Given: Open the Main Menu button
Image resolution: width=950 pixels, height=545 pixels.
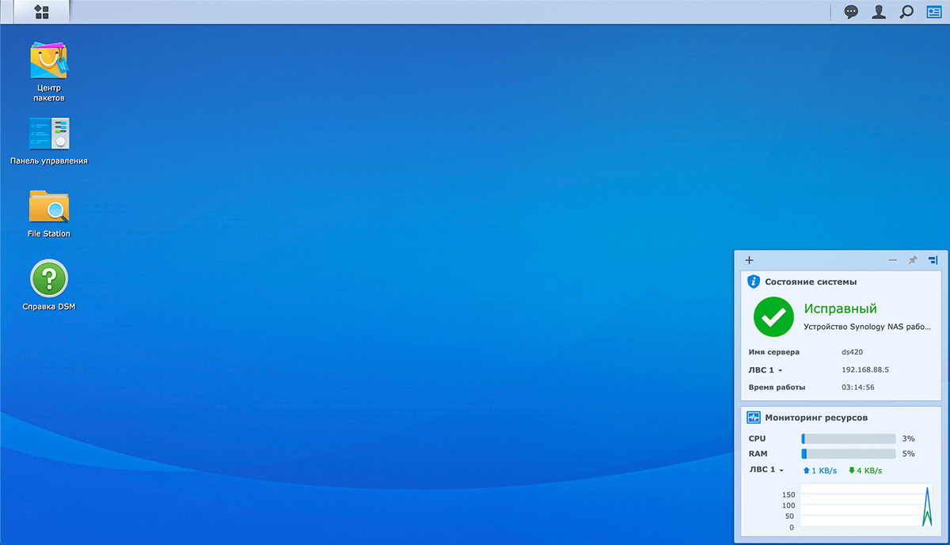Looking at the screenshot, I should (42, 12).
